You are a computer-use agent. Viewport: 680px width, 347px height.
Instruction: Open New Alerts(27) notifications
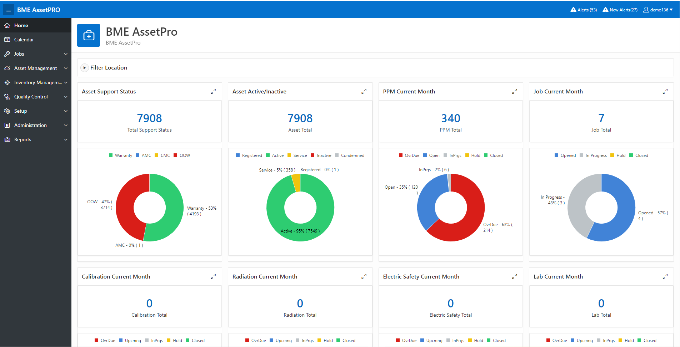coord(620,10)
